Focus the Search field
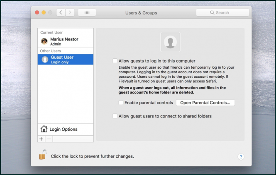This screenshot has width=276, height=175. point(222,13)
